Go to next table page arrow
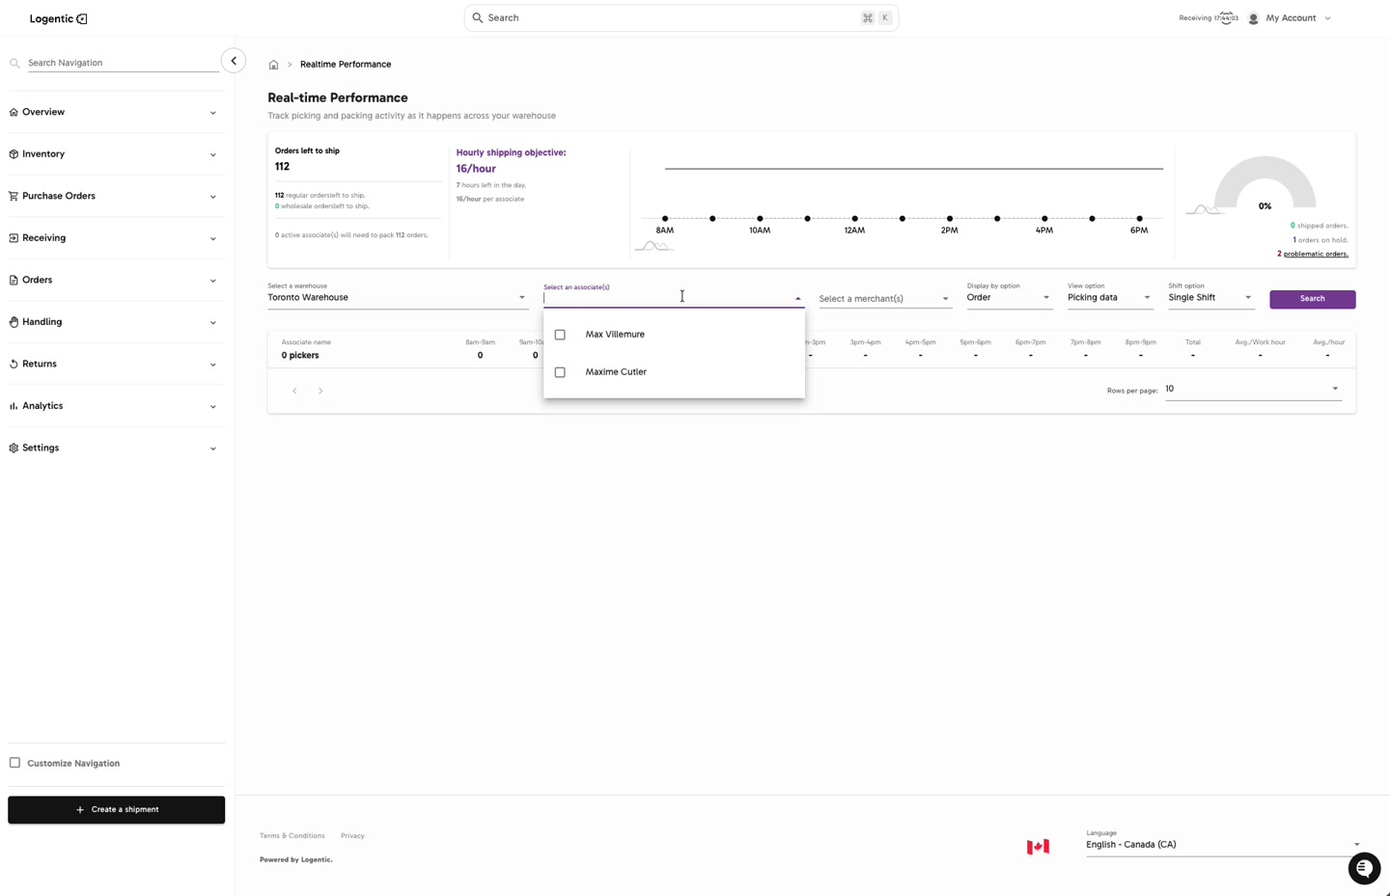 pyautogui.click(x=320, y=391)
